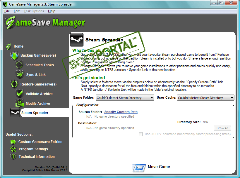Open the Game Folder dropdown
The image size is (240, 178).
click(125, 98)
